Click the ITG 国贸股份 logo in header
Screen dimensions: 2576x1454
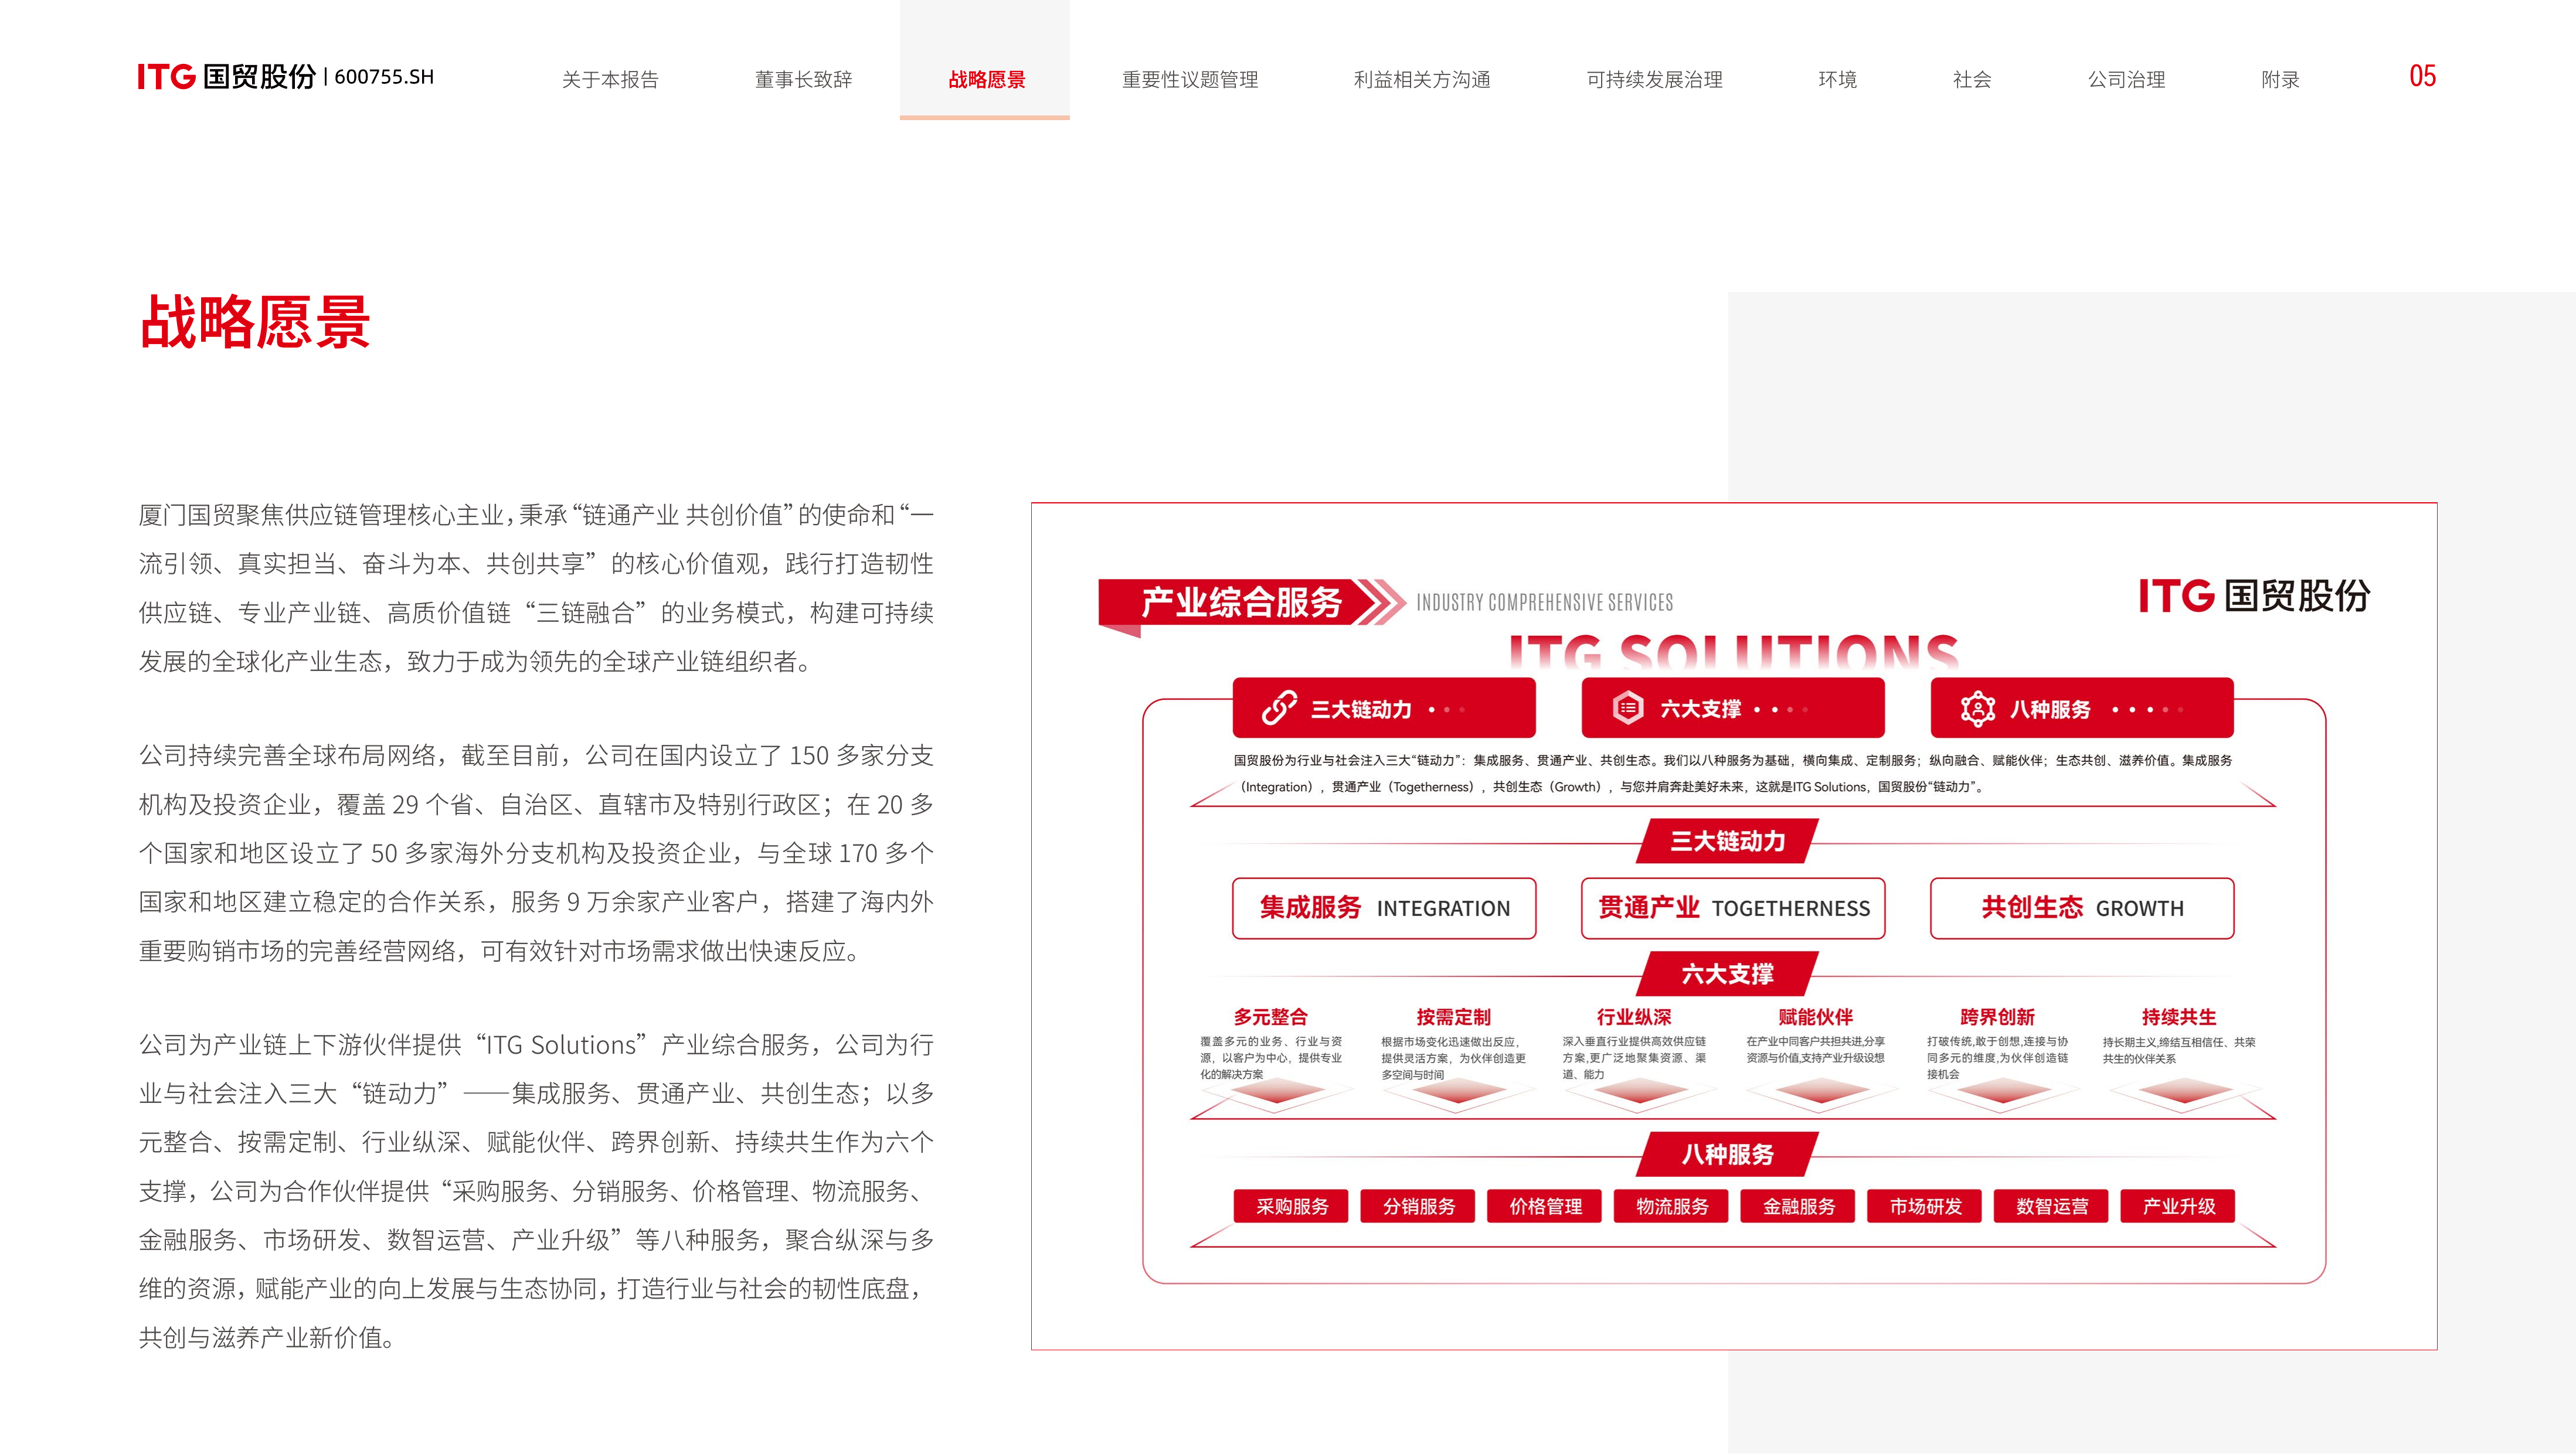coord(227,77)
